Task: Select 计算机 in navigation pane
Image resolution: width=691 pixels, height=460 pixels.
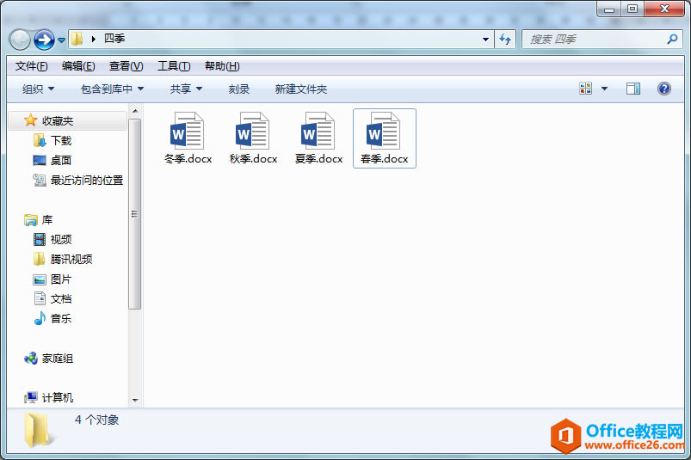Action: pos(58,397)
